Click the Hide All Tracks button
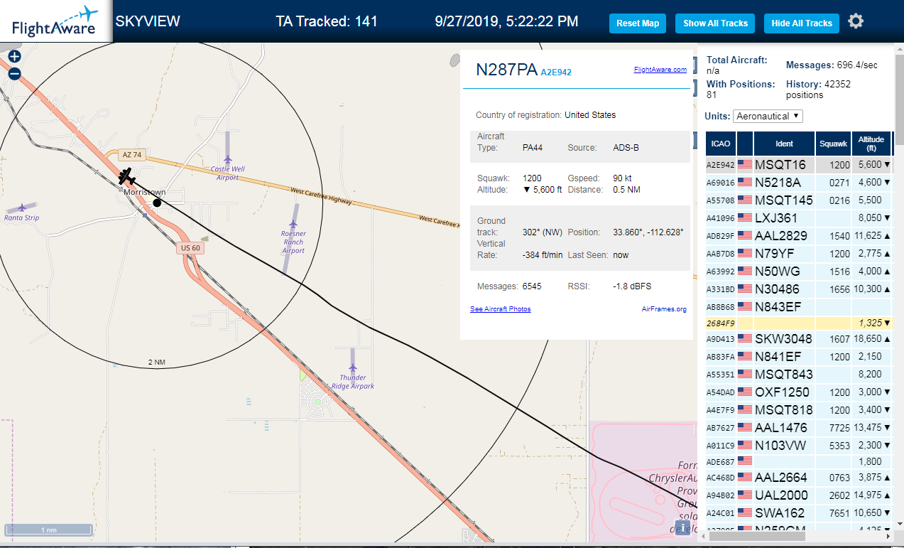 click(802, 23)
